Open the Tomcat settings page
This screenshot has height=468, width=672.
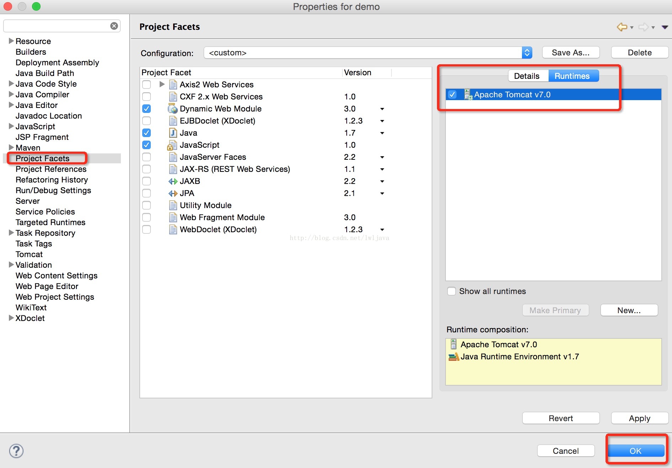pyautogui.click(x=29, y=254)
